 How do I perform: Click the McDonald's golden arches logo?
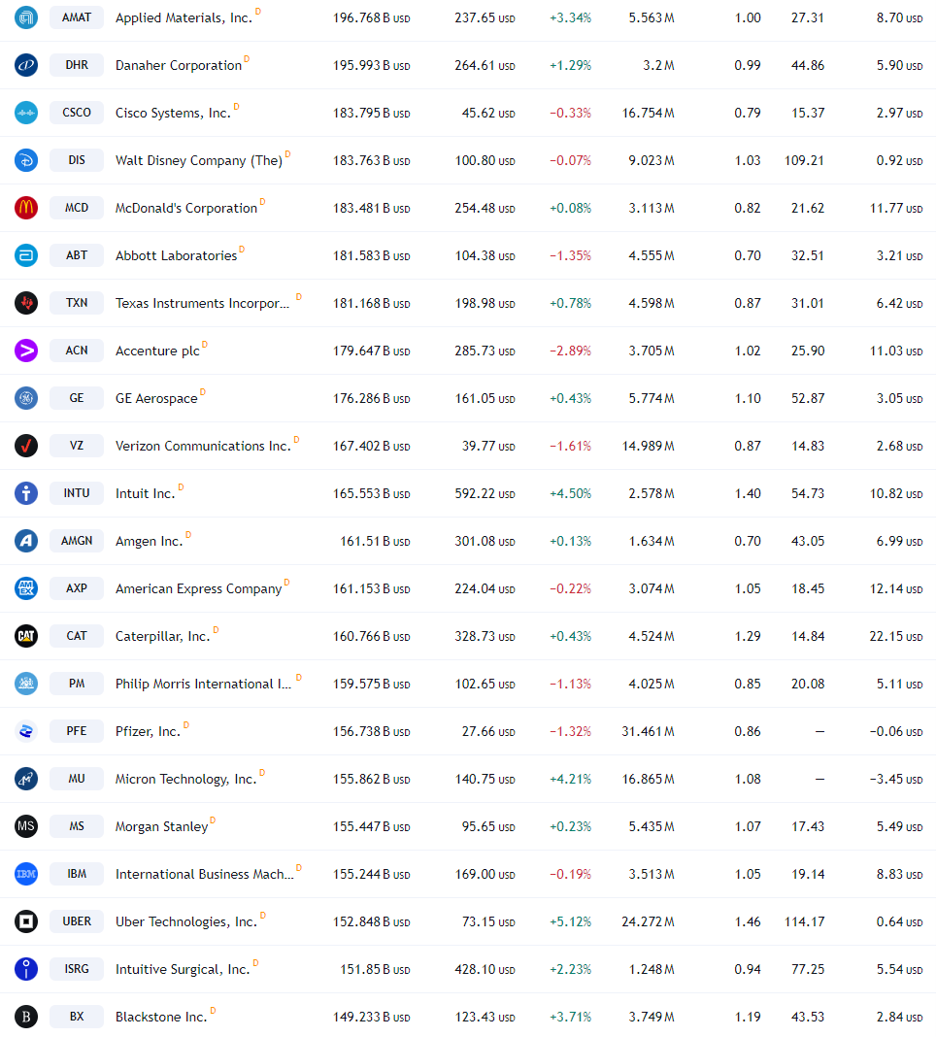(x=26, y=208)
